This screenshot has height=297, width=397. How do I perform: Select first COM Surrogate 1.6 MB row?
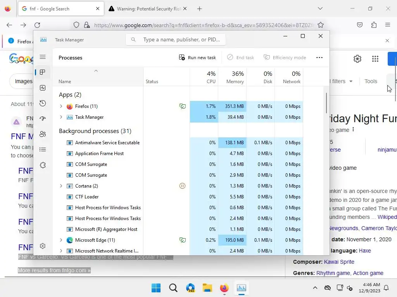178,164
